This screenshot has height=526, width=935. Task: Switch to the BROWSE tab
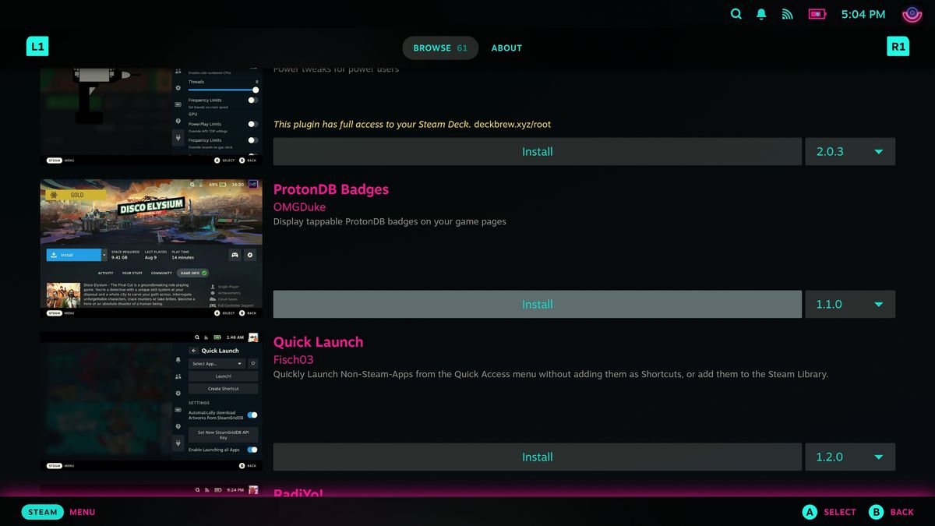[440, 48]
